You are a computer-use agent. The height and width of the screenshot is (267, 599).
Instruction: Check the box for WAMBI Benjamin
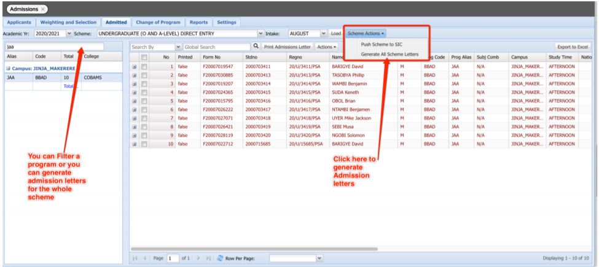(144, 83)
